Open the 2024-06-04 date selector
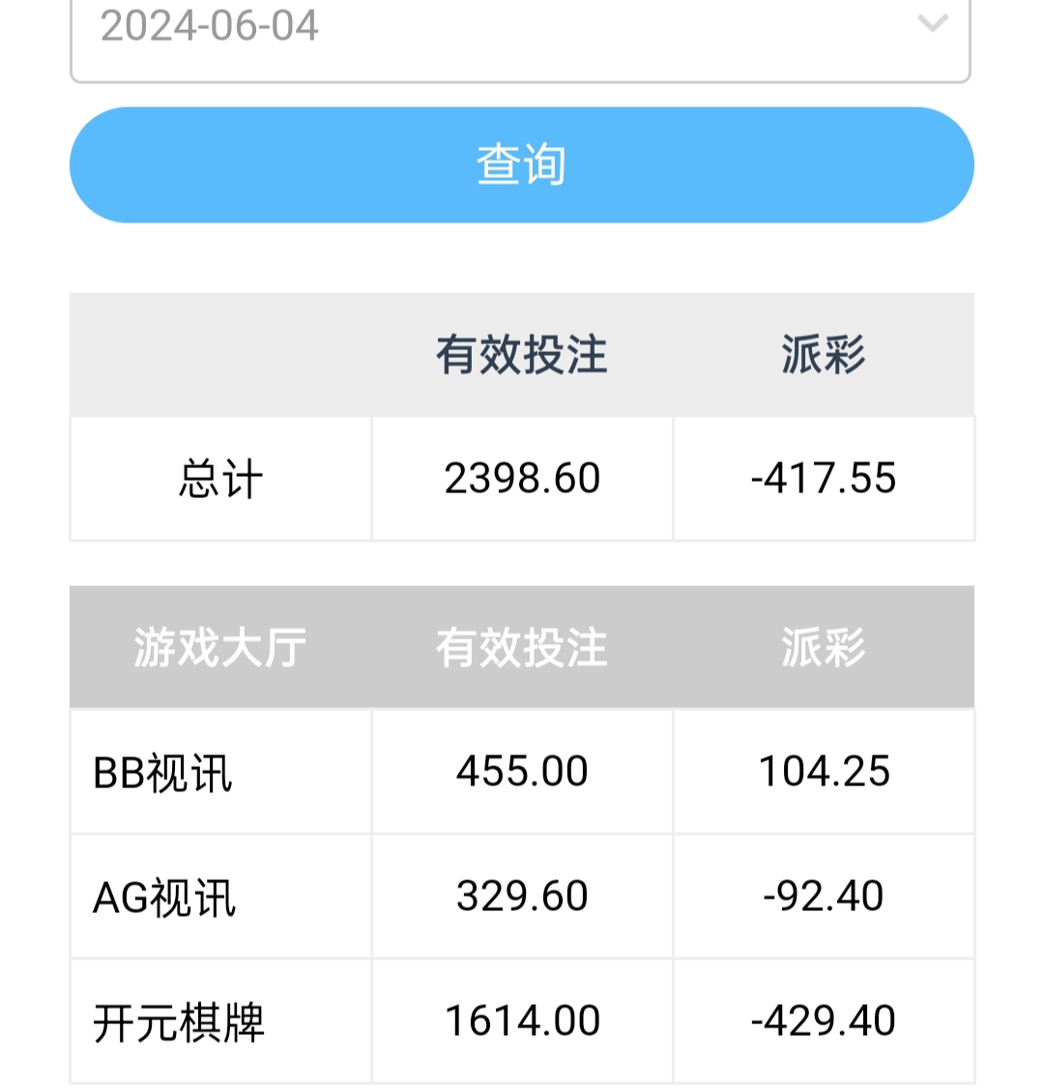Screen dimensions: 1044x1089 point(483,29)
